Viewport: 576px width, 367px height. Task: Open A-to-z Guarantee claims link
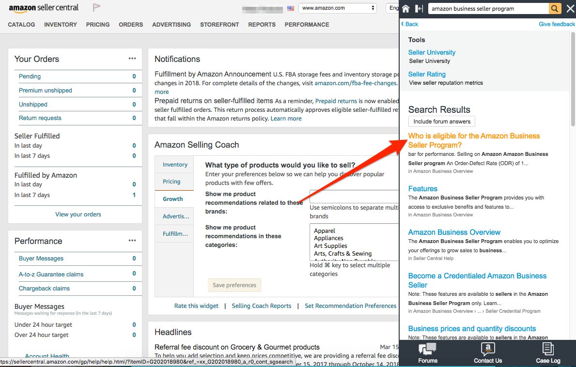[x=51, y=274]
